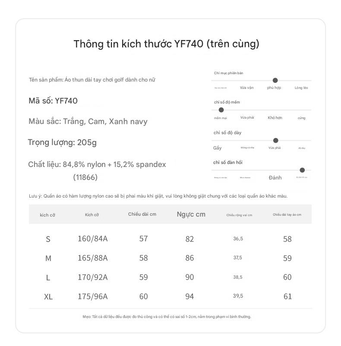This screenshot has width=341, height=346.
Task: Click the sleeve length value 61
Action: tap(287, 296)
